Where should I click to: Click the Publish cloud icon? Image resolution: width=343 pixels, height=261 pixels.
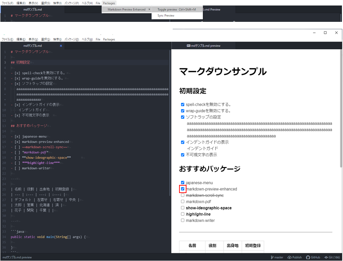tap(289, 257)
